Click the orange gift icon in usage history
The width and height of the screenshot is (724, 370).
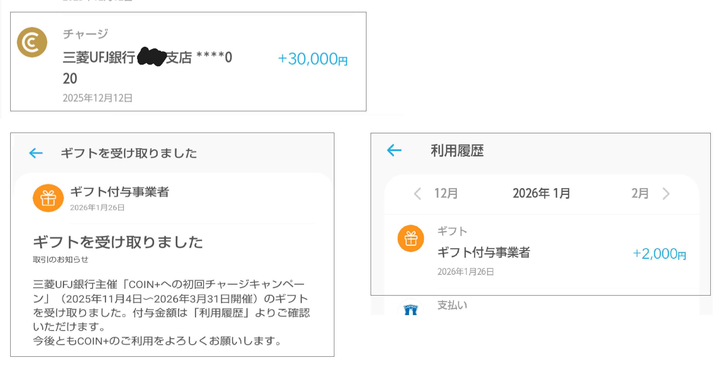411,238
